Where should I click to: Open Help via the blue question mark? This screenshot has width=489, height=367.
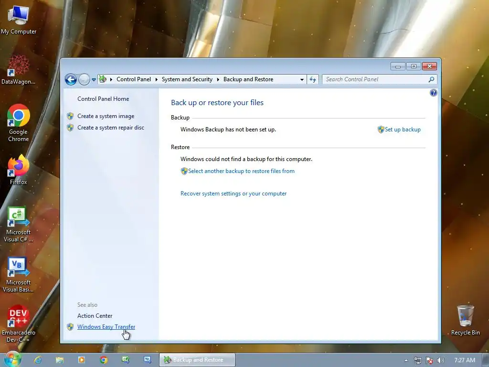pyautogui.click(x=433, y=93)
